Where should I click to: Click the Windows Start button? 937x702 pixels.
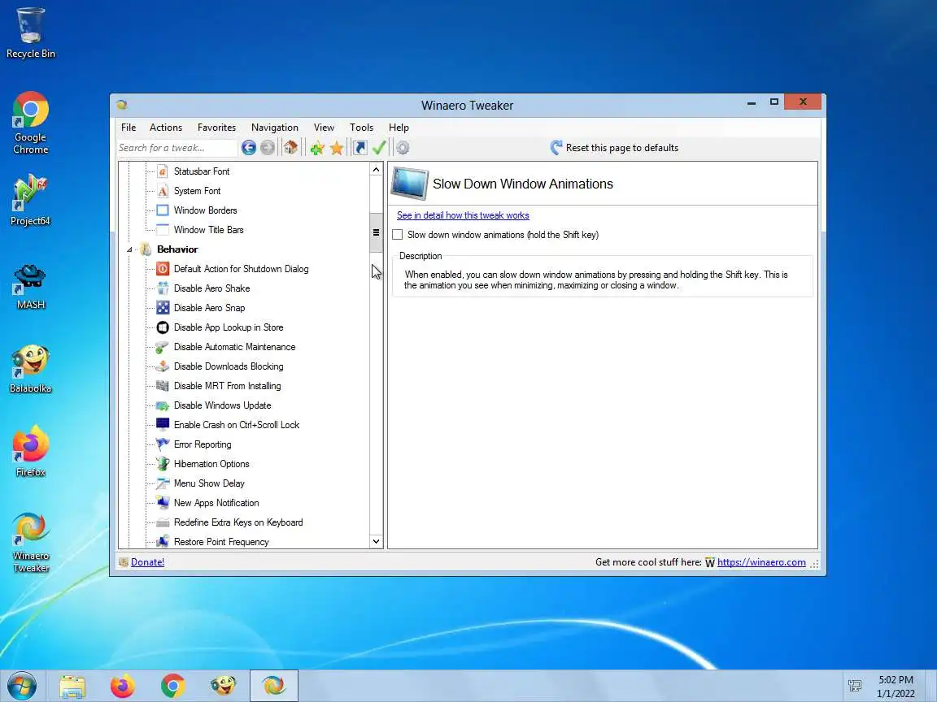22,686
